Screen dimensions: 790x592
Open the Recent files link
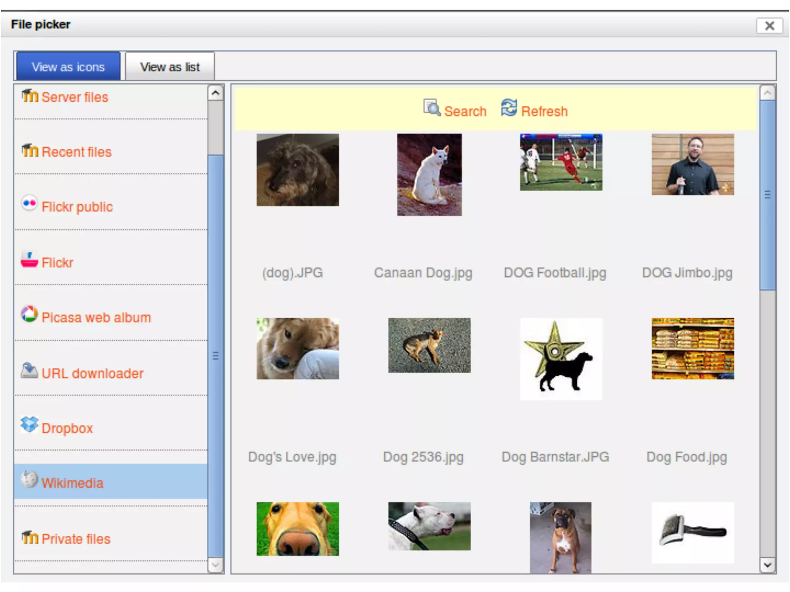76,152
